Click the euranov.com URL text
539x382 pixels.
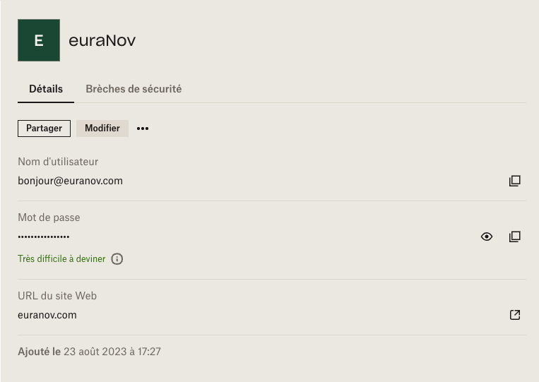pyautogui.click(x=47, y=315)
